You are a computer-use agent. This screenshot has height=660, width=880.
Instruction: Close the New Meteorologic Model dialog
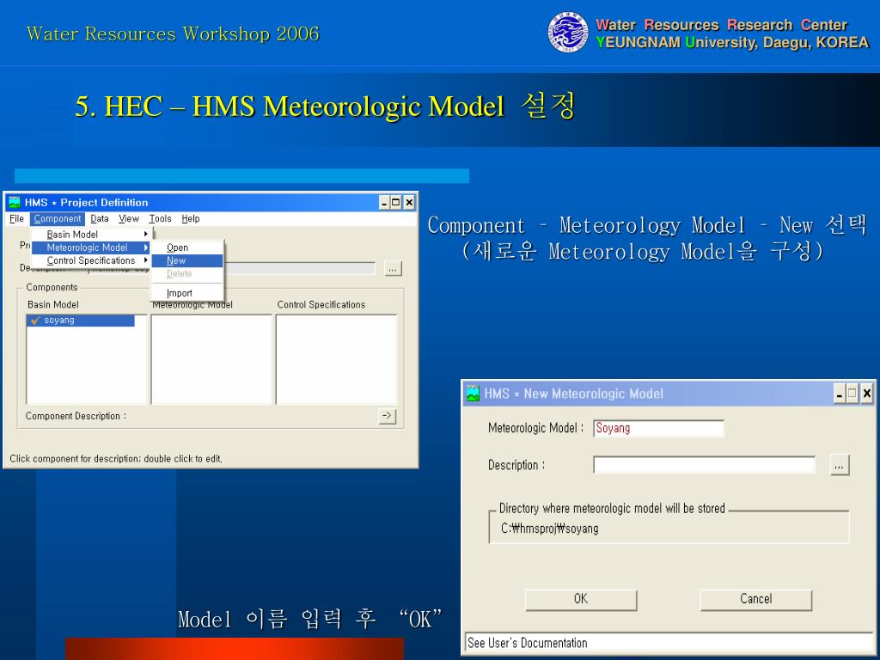(867, 394)
